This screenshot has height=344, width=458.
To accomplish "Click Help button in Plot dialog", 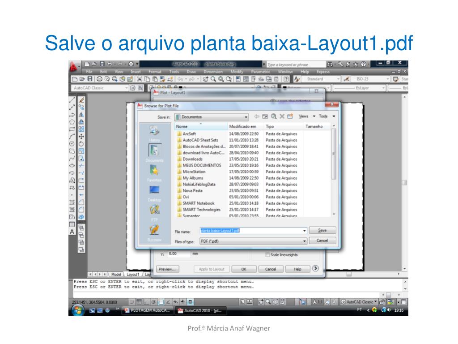I will click(x=297, y=269).
